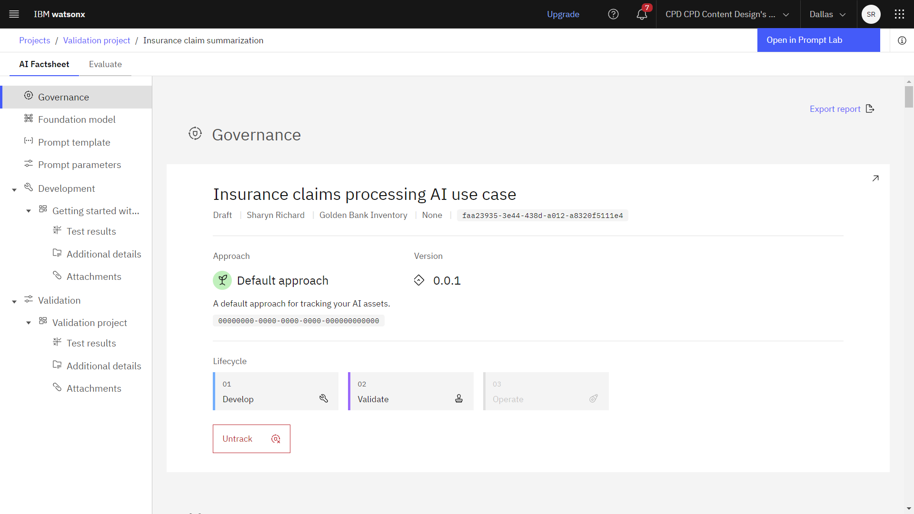
Task: Open the app switcher grid icon
Action: tap(899, 14)
